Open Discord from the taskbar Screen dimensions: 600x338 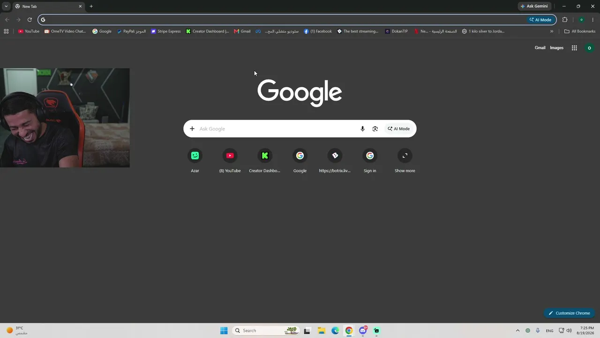(363, 330)
